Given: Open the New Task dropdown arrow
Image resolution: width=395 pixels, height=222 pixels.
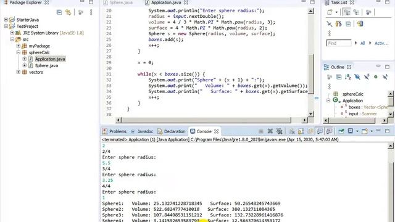Looking at the screenshot, I should 336,12.
